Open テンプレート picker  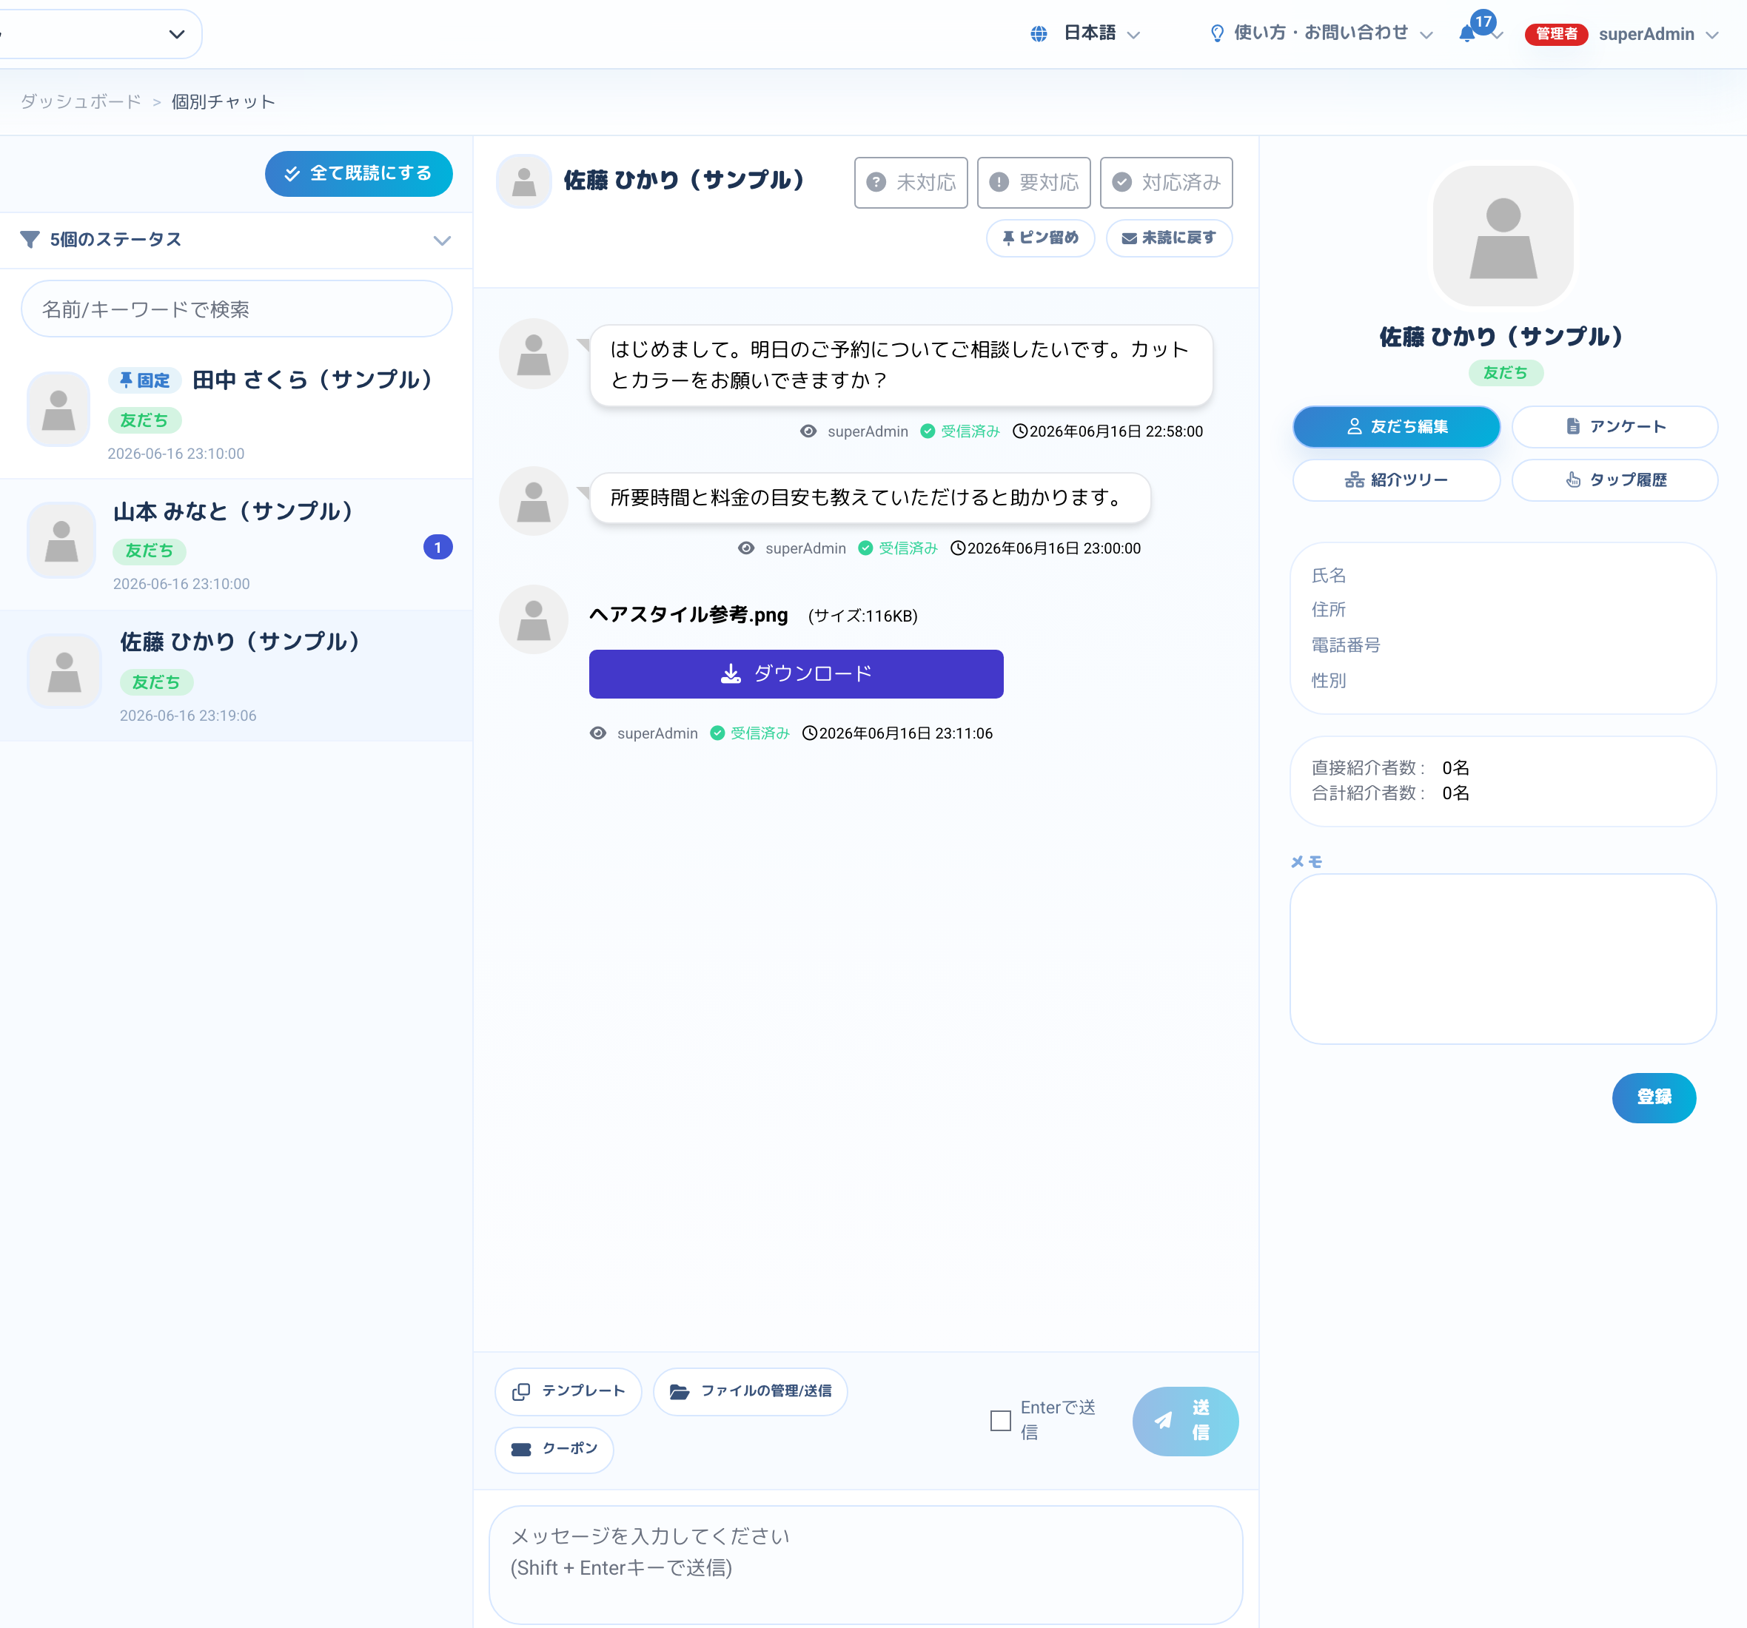coord(569,1390)
